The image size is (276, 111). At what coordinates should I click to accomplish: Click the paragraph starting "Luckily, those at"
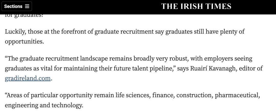[x=125, y=36]
